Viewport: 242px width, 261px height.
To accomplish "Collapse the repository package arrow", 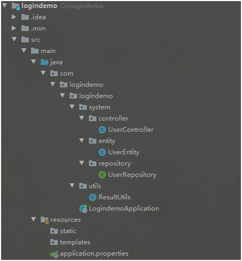I will pyautogui.click(x=81, y=163).
